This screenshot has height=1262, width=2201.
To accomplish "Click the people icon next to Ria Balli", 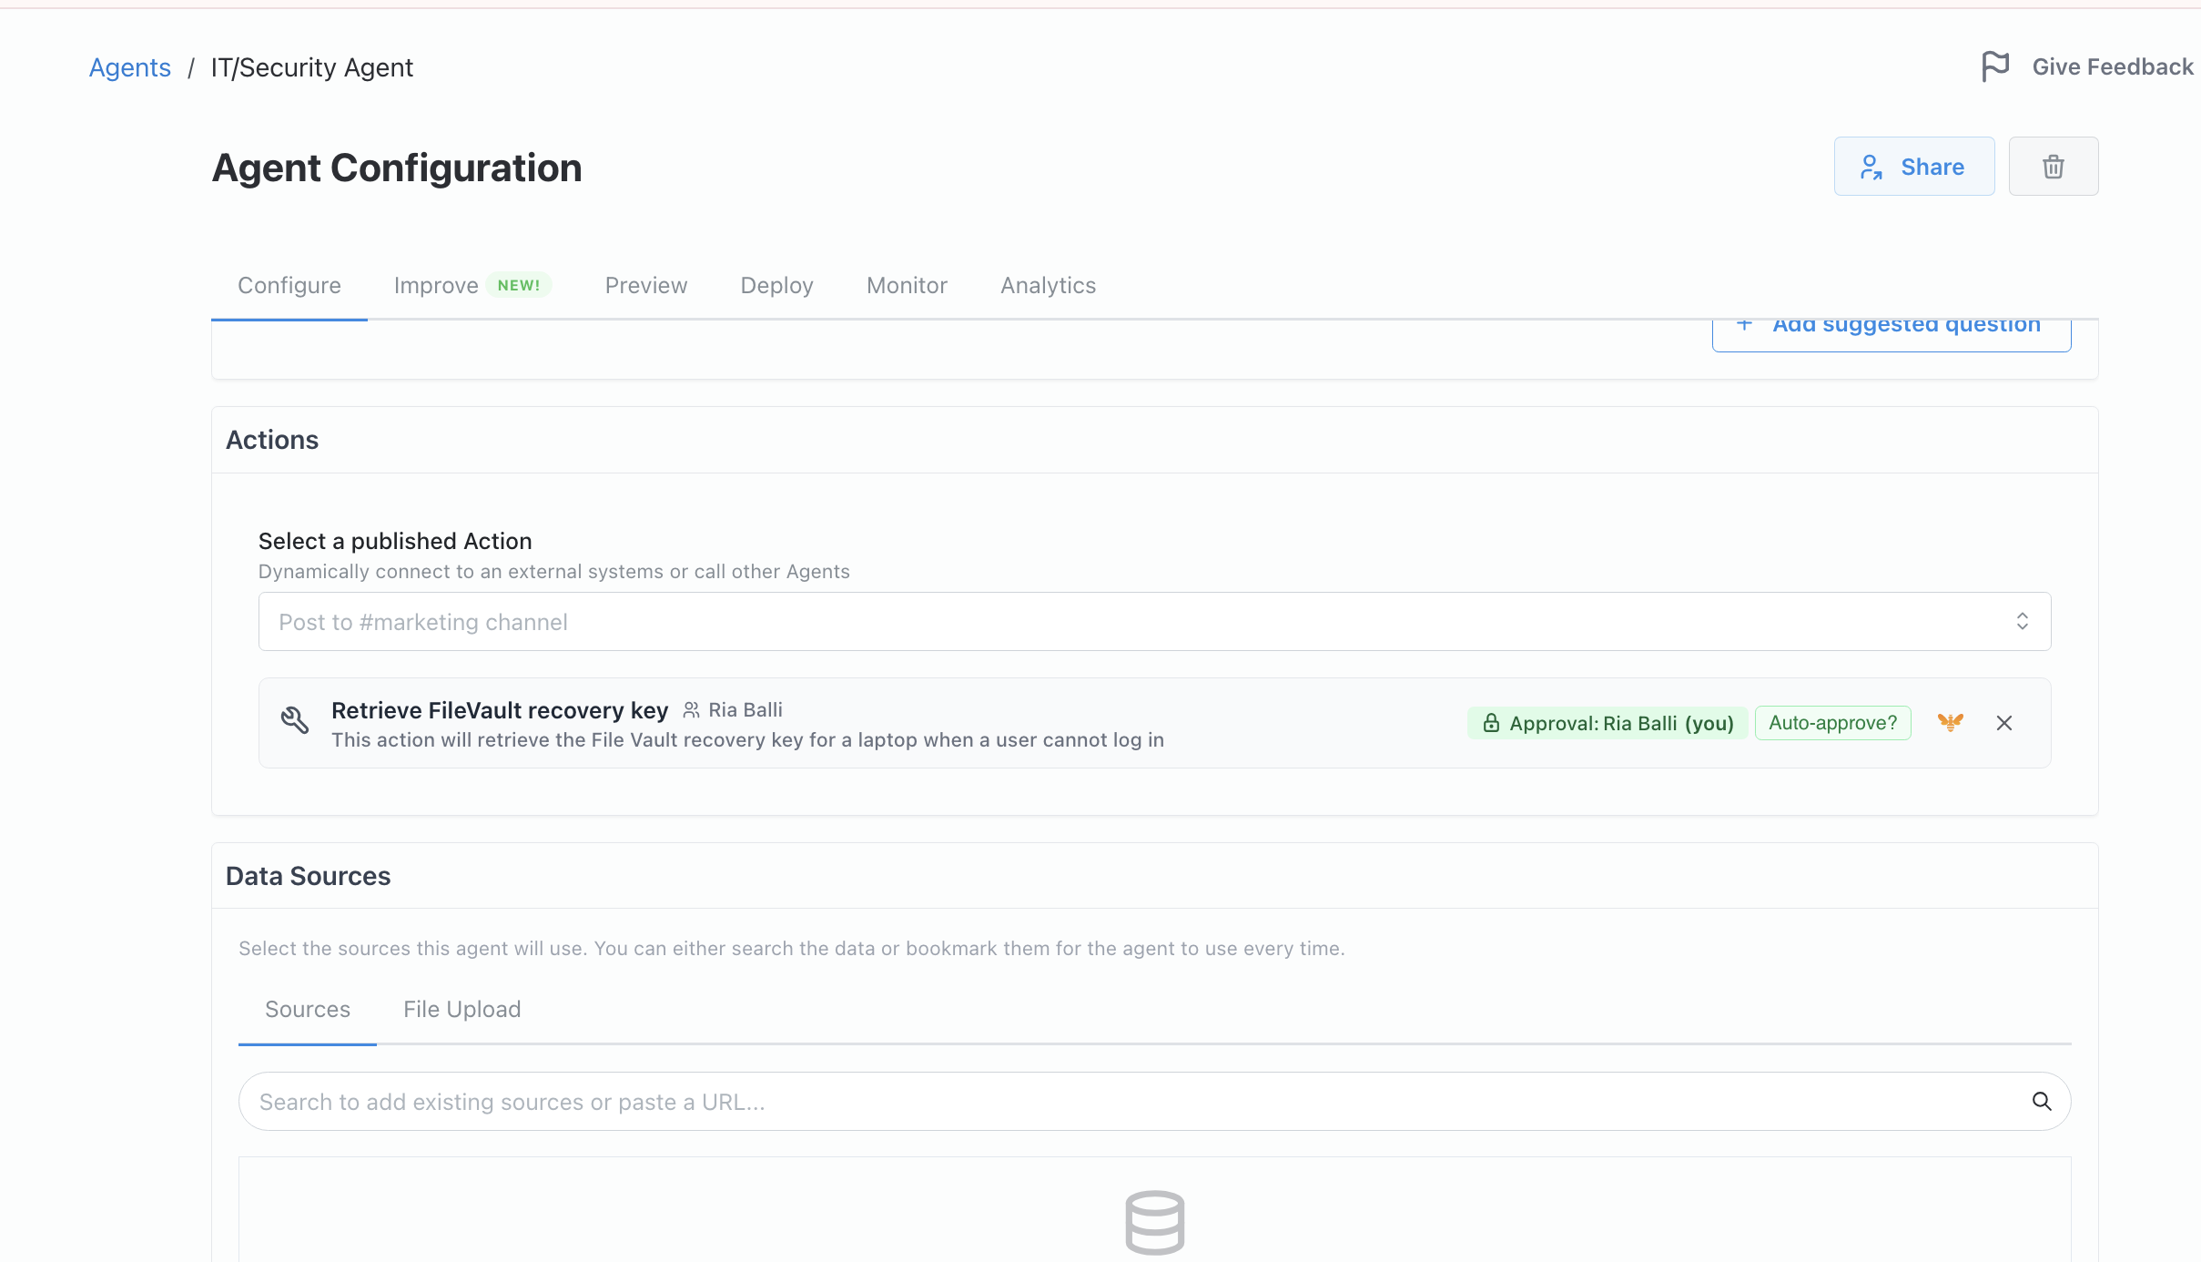I will 692,709.
